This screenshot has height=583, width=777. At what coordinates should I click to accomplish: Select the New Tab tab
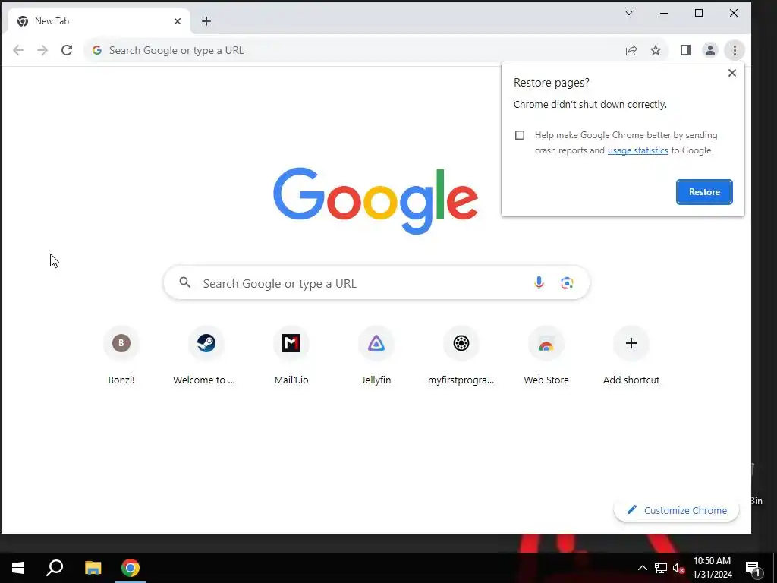(99, 21)
